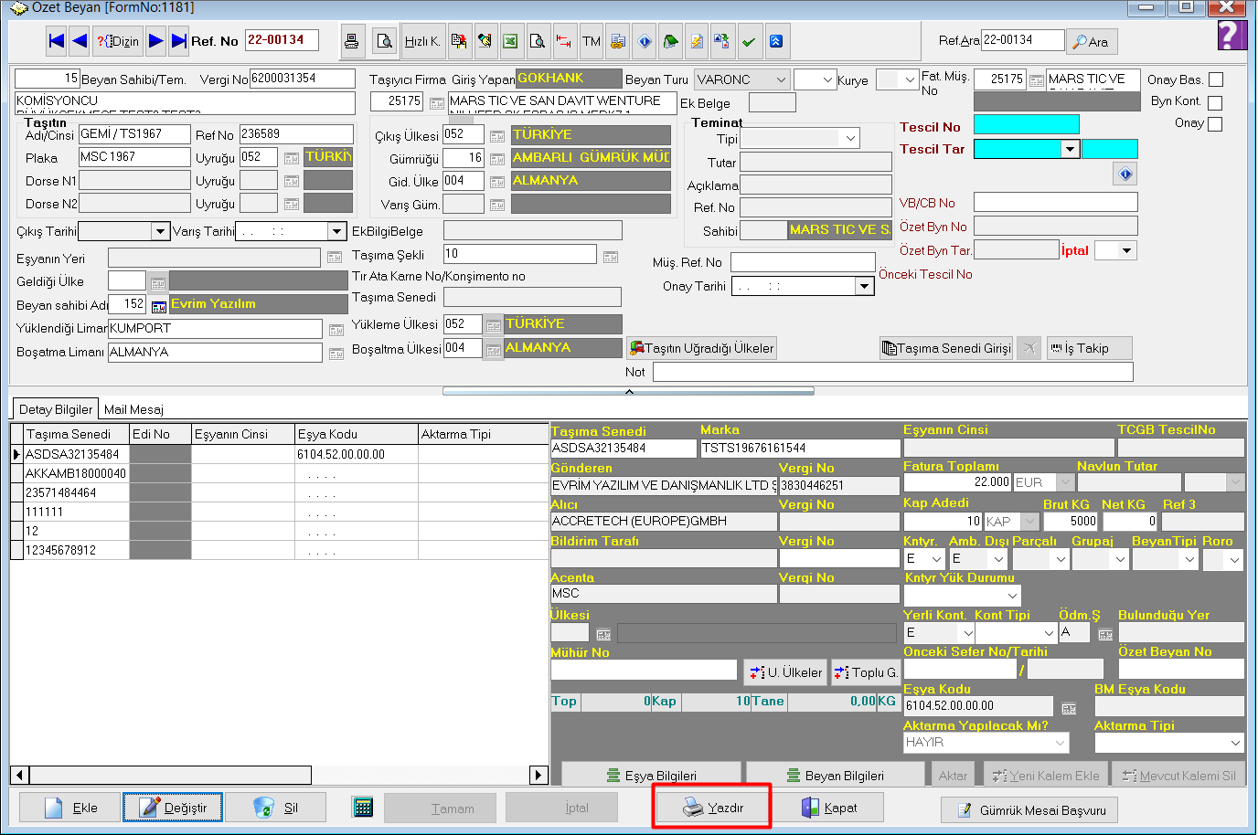Click into the Ref. Ara search field
This screenshot has width=1258, height=835.
(1022, 40)
